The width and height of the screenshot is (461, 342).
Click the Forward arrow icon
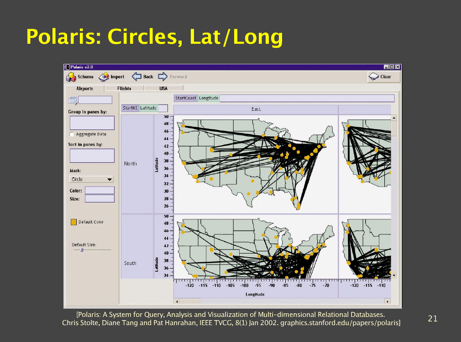click(x=162, y=77)
